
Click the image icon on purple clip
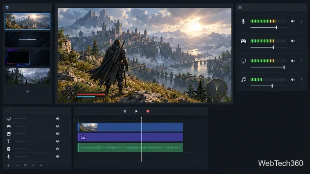coord(83,137)
